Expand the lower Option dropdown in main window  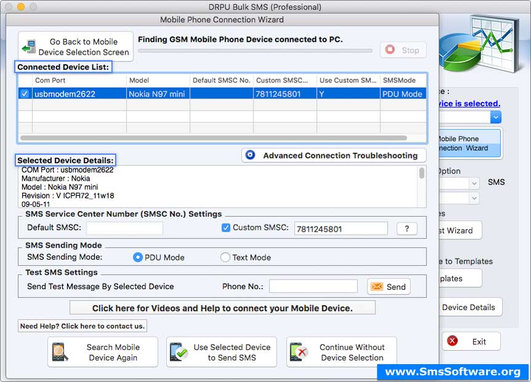coord(474,198)
